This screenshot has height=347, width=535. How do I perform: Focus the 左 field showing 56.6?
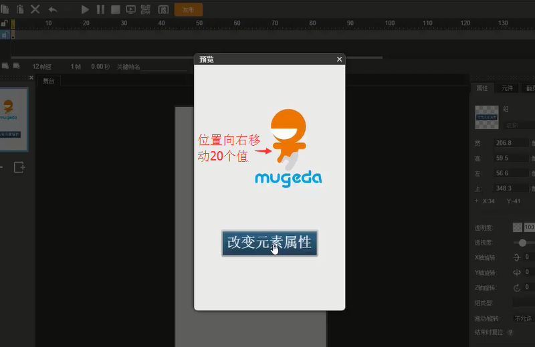[x=511, y=173]
